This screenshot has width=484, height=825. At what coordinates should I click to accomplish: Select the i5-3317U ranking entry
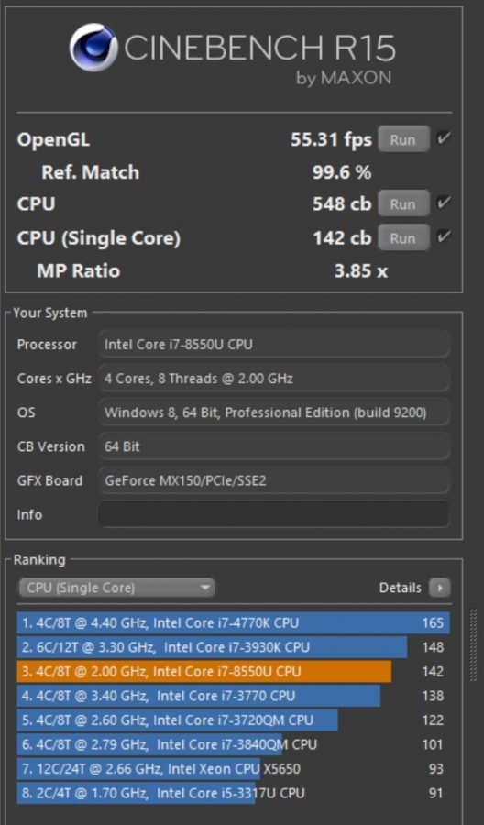233,793
